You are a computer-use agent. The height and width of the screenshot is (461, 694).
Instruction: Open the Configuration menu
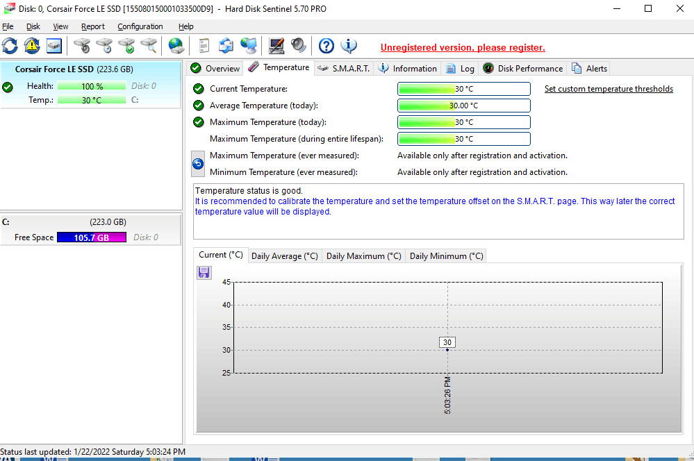tap(140, 26)
